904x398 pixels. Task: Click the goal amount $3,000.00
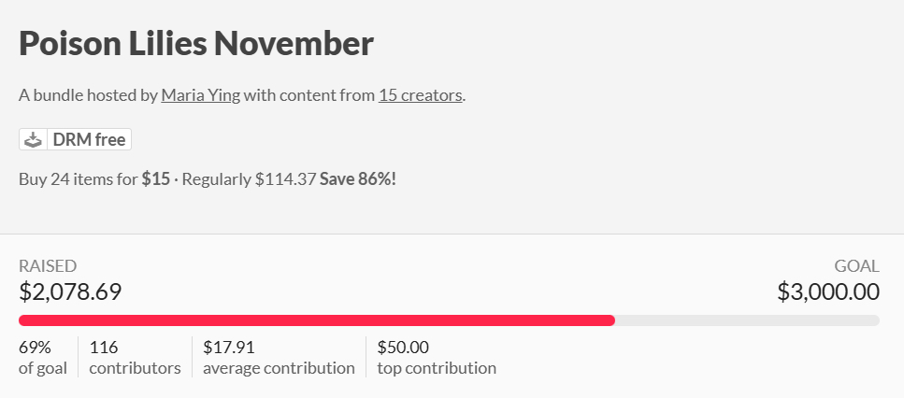point(828,291)
